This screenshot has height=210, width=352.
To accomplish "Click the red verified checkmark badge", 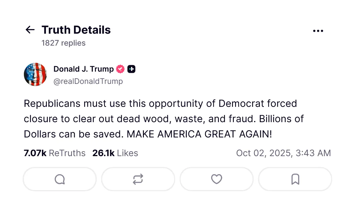I will [120, 69].
